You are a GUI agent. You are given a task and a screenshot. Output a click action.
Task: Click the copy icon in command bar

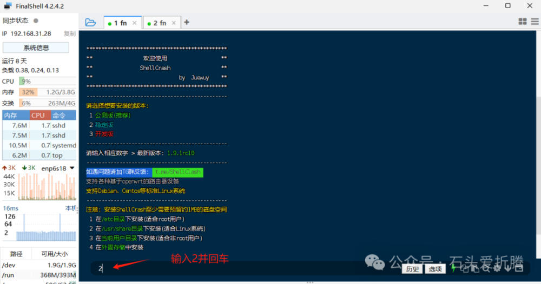[464, 269]
